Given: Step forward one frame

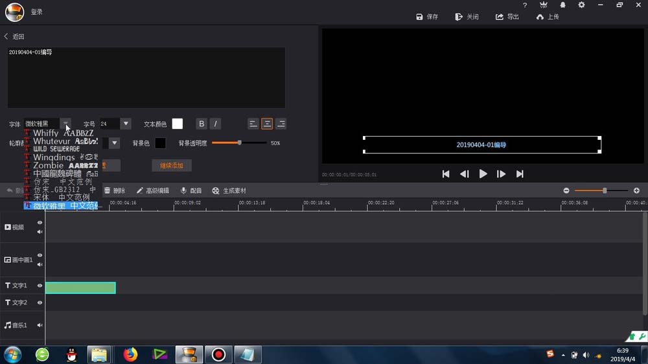Looking at the screenshot, I should [x=501, y=174].
